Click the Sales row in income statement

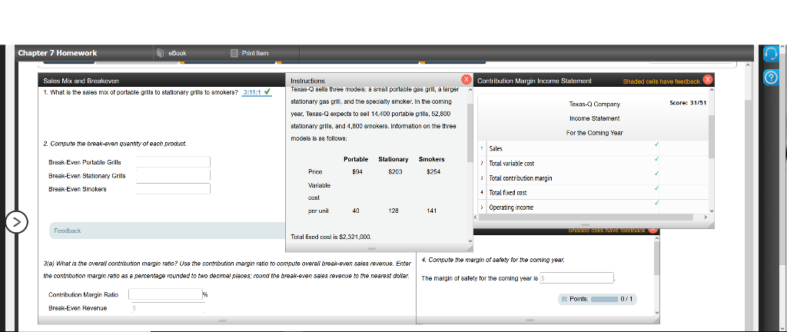[595, 148]
